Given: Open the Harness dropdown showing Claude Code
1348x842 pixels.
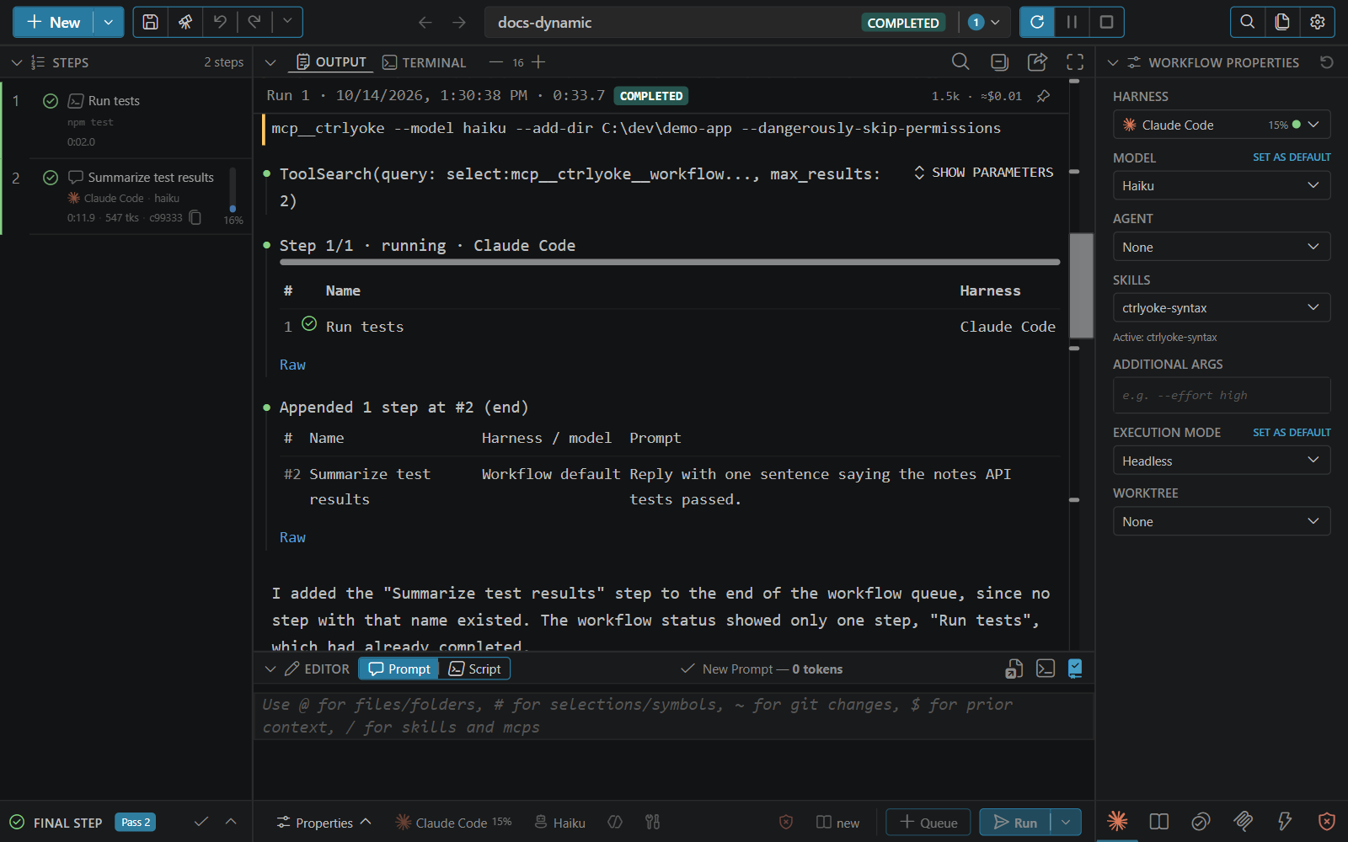Looking at the screenshot, I should click(1222, 125).
